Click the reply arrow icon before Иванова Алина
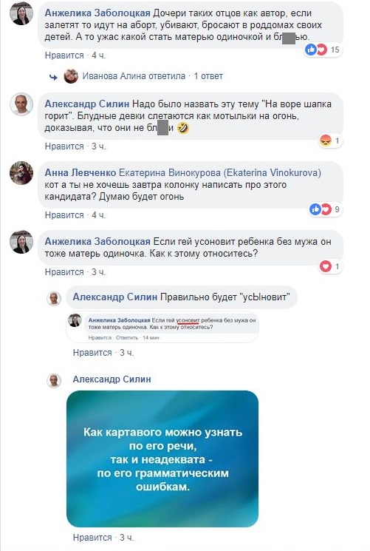 (x=53, y=77)
